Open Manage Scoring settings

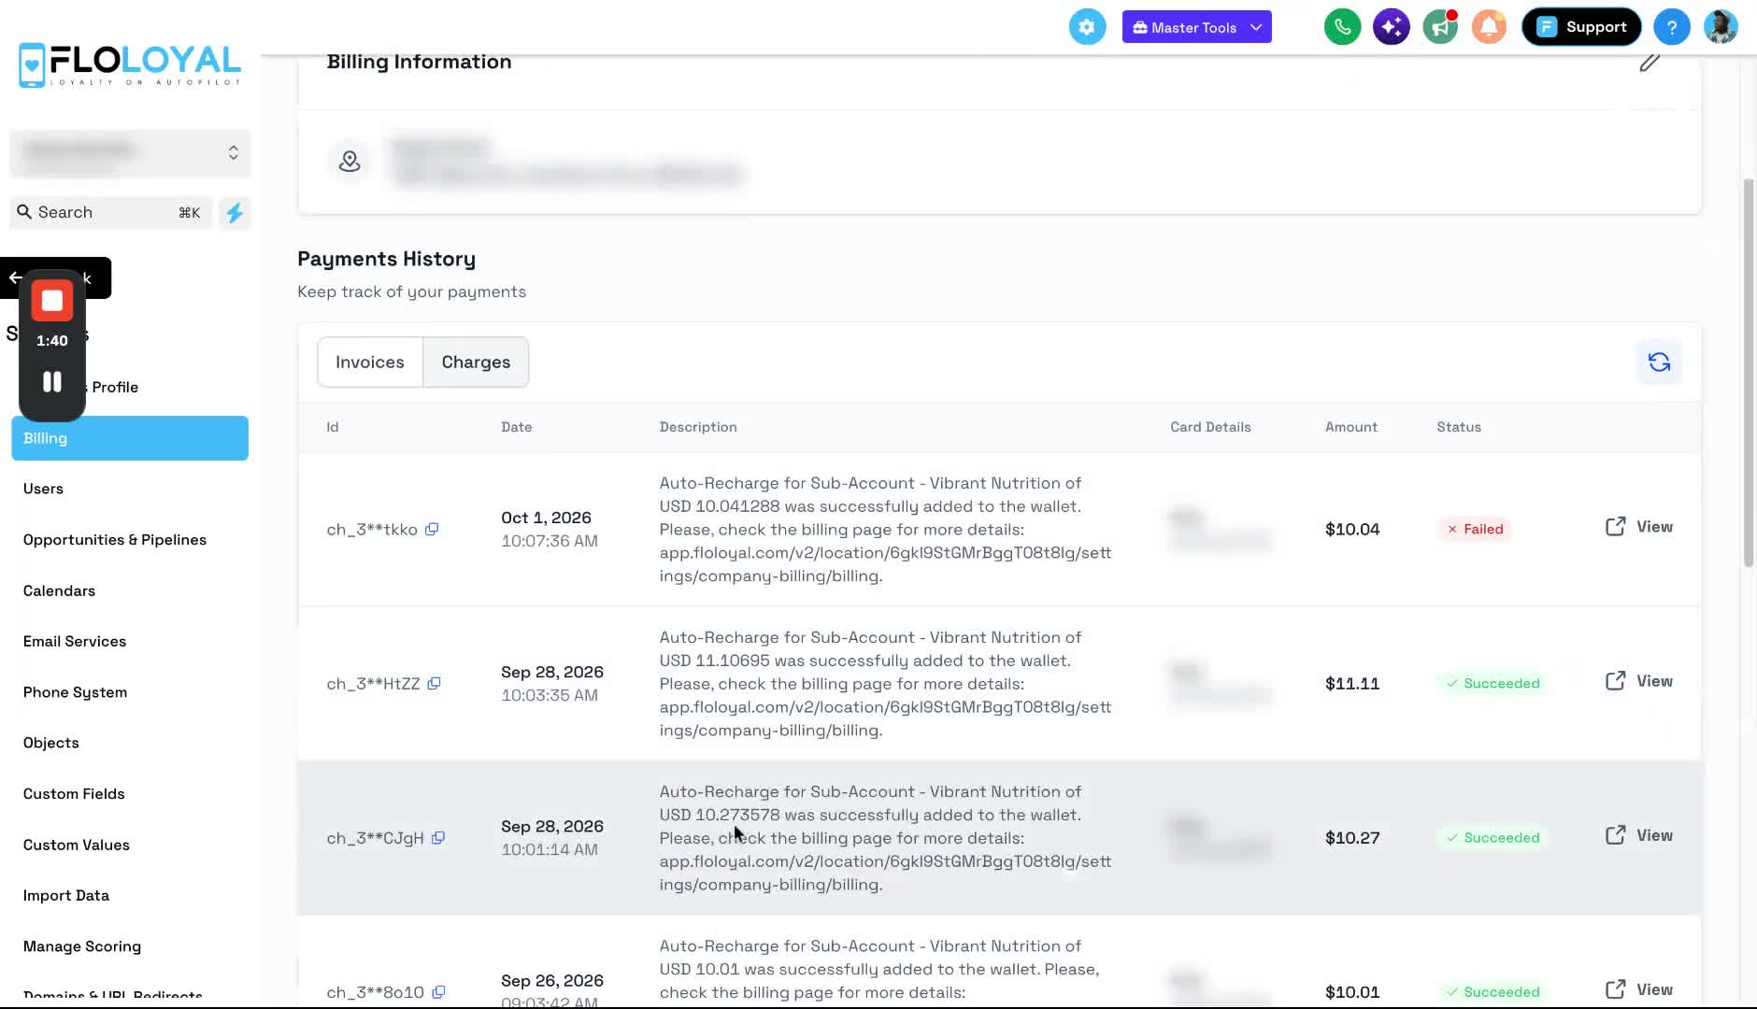pos(82,946)
